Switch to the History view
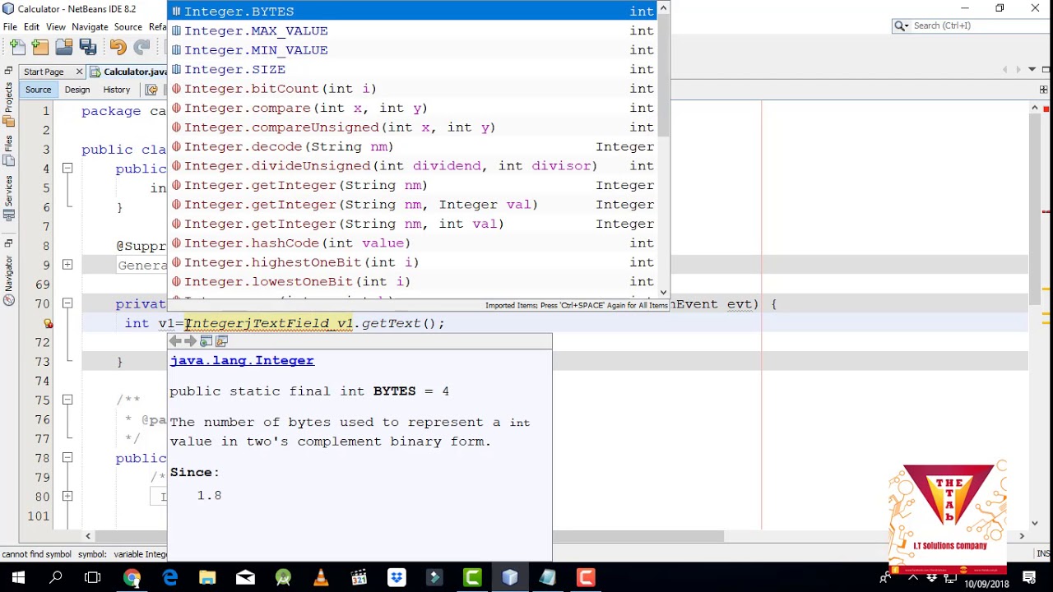This screenshot has width=1053, height=592. [116, 90]
